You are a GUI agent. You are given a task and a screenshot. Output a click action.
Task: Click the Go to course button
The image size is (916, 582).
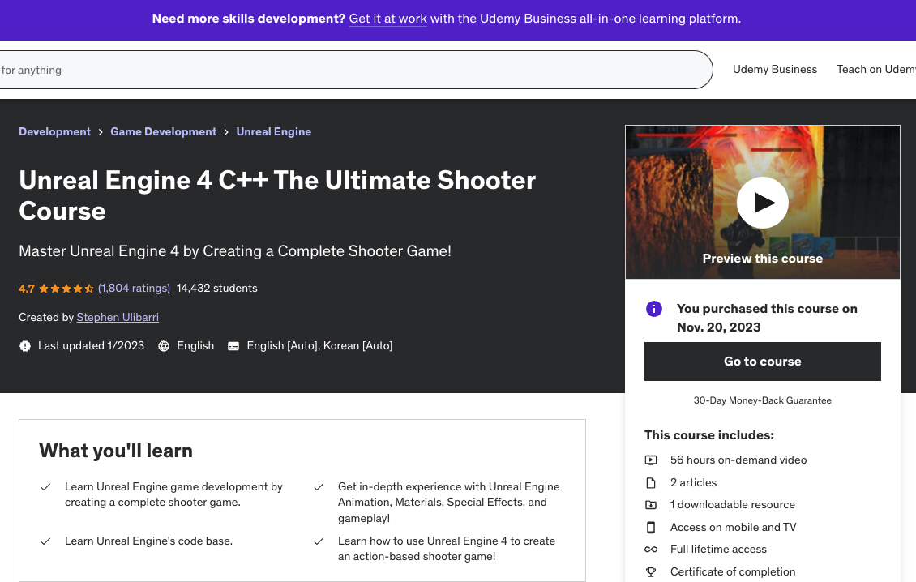[762, 362]
